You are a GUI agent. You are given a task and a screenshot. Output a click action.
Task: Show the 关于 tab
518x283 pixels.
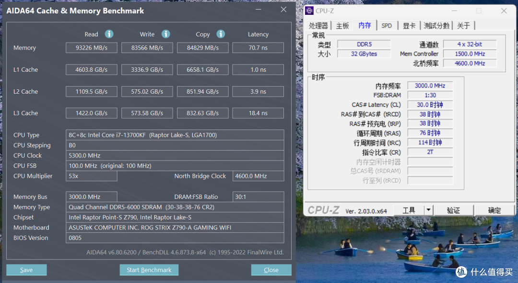tap(463, 26)
